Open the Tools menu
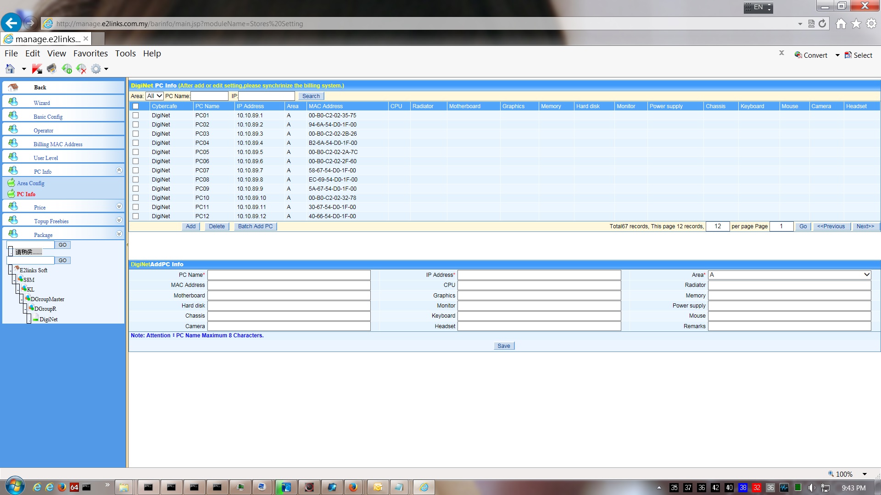The image size is (881, 495). [x=125, y=53]
